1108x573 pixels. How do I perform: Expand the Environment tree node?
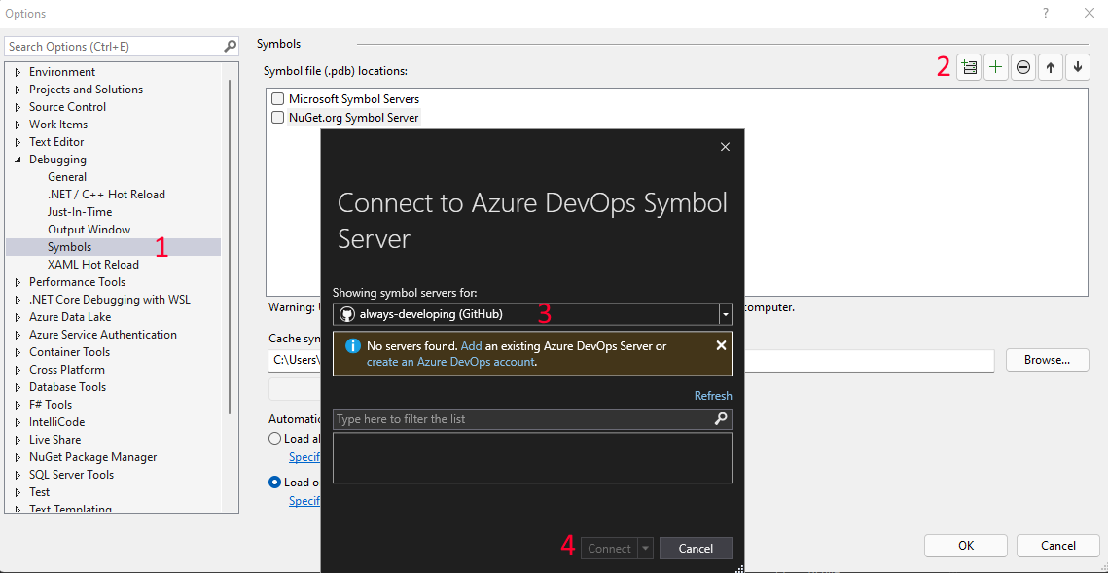point(18,72)
